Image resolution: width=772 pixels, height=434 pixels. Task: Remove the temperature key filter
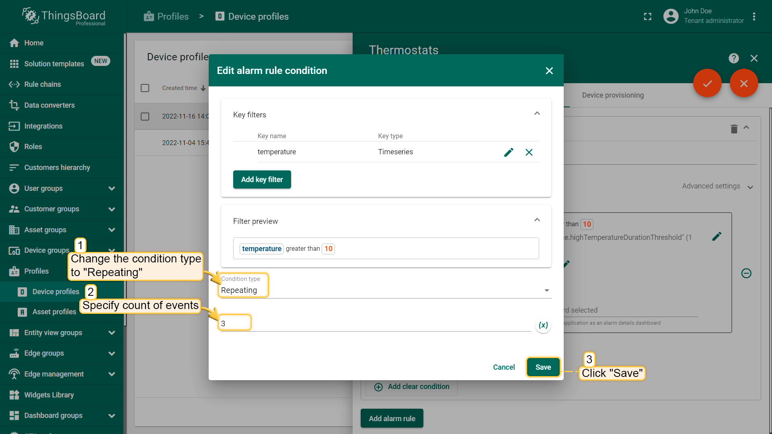(x=529, y=152)
